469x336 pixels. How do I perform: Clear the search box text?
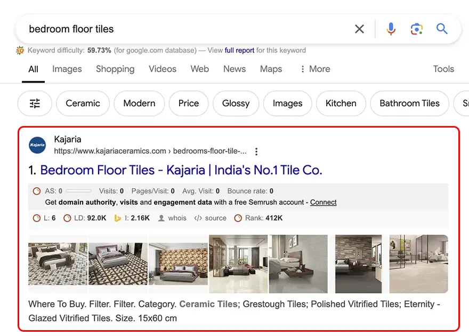click(x=360, y=29)
